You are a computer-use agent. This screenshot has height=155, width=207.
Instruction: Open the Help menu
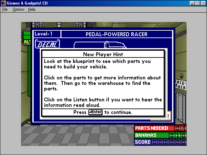[x=32, y=9]
